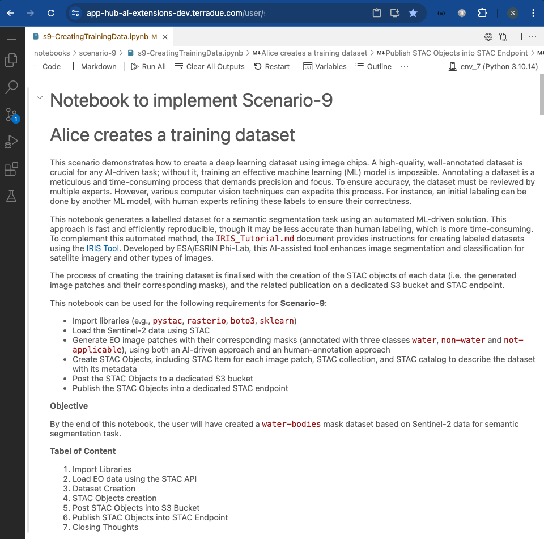The height and width of the screenshot is (539, 544).
Task: Open toolbar overflow menu next to Outline
Action: pyautogui.click(x=404, y=66)
